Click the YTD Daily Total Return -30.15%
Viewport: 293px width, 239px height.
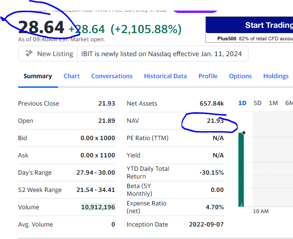pos(212,172)
